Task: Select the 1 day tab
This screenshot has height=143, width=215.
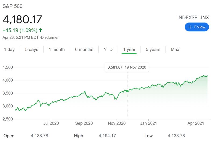Action: click(9, 50)
